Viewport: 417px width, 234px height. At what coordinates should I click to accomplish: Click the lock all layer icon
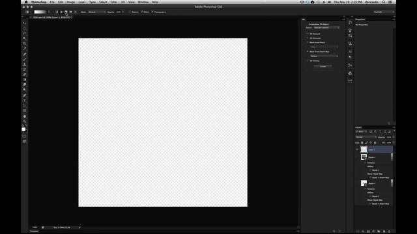click(x=375, y=143)
